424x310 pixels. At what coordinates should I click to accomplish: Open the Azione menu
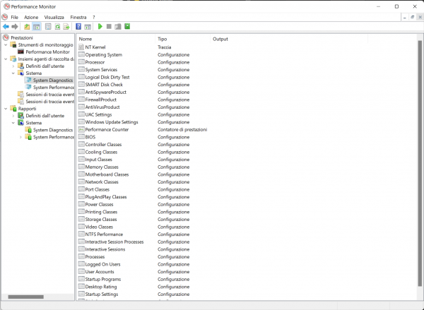point(31,16)
